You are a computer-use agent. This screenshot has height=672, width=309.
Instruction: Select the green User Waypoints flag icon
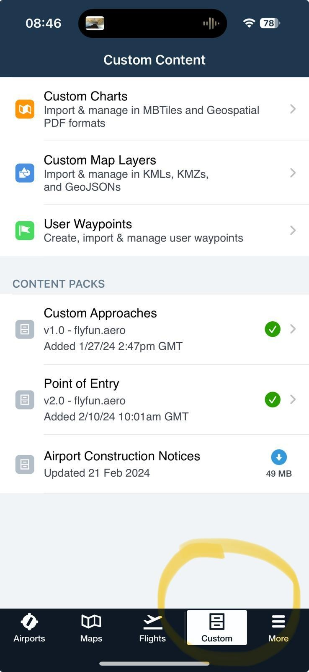pos(25,230)
